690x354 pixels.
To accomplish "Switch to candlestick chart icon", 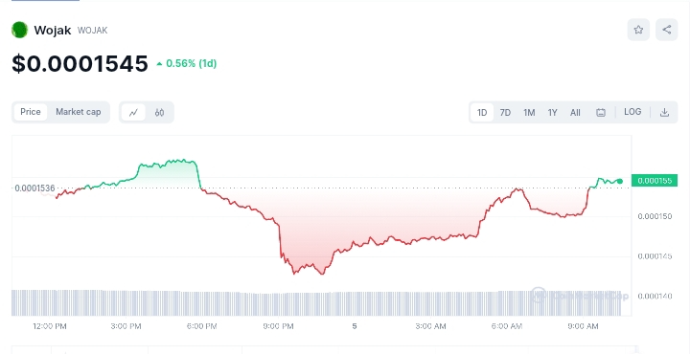I will coord(159,113).
